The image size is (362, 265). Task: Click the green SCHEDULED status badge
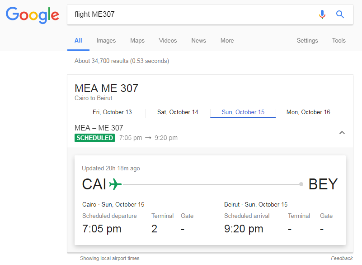click(x=95, y=138)
